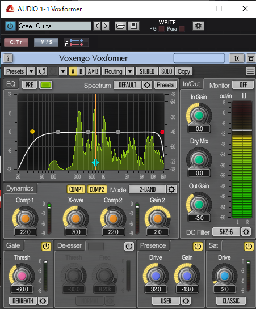Click the Steel Guitar 1 preset name field
Image resolution: width=256 pixels, height=309 pixels.
pyautogui.click(x=54, y=26)
